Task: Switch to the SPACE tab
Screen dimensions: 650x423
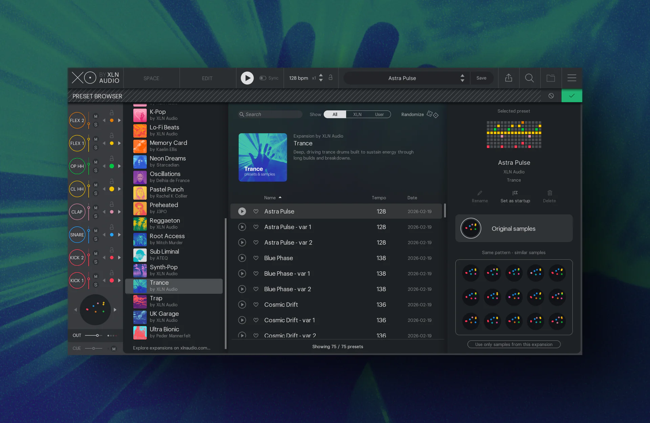Action: 151,78
